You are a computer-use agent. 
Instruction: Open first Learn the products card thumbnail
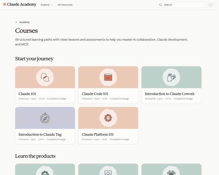pyautogui.click(x=45, y=169)
